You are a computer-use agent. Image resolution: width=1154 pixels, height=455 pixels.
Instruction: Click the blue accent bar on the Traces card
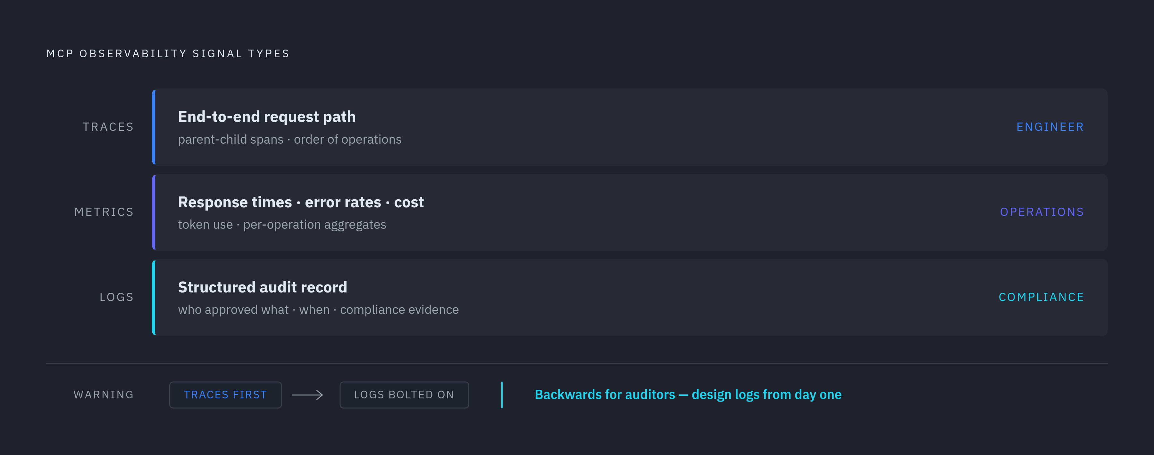(x=154, y=127)
